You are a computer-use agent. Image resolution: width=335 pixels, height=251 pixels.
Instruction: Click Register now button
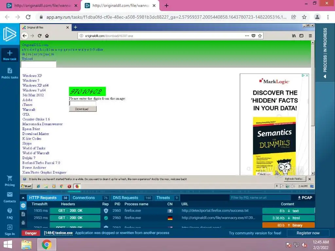(x=308, y=233)
